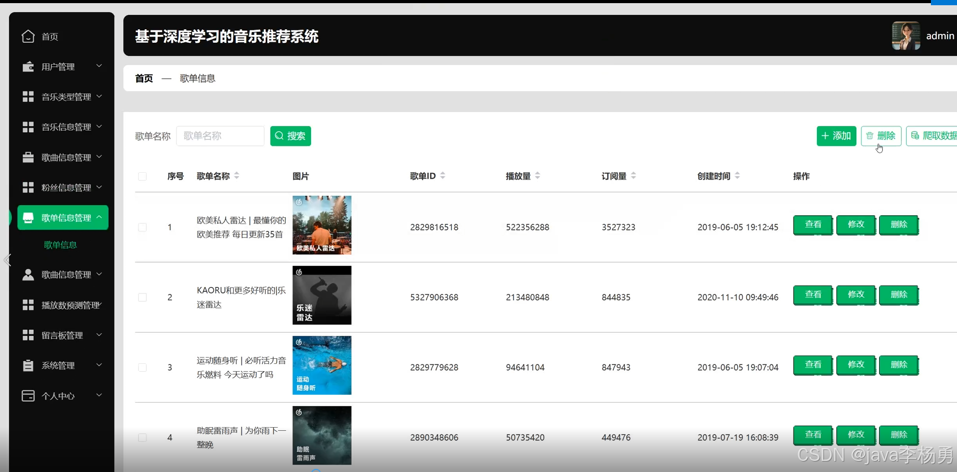Open 歌曲信息管理 menu with person icon
The image size is (957, 472).
click(63, 275)
